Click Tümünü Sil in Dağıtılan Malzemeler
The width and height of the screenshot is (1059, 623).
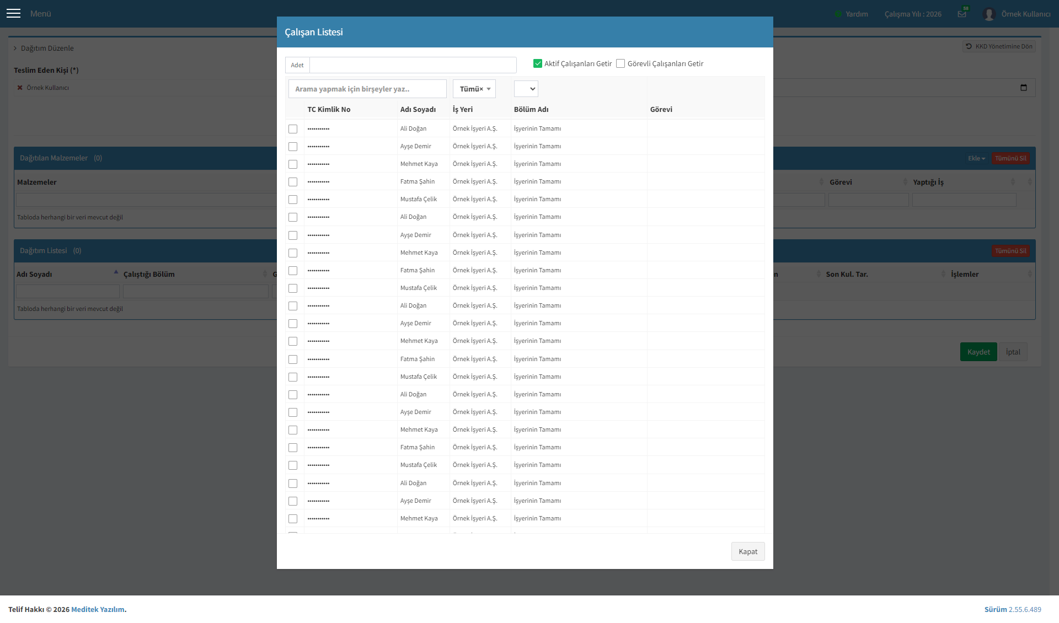pyautogui.click(x=1010, y=158)
